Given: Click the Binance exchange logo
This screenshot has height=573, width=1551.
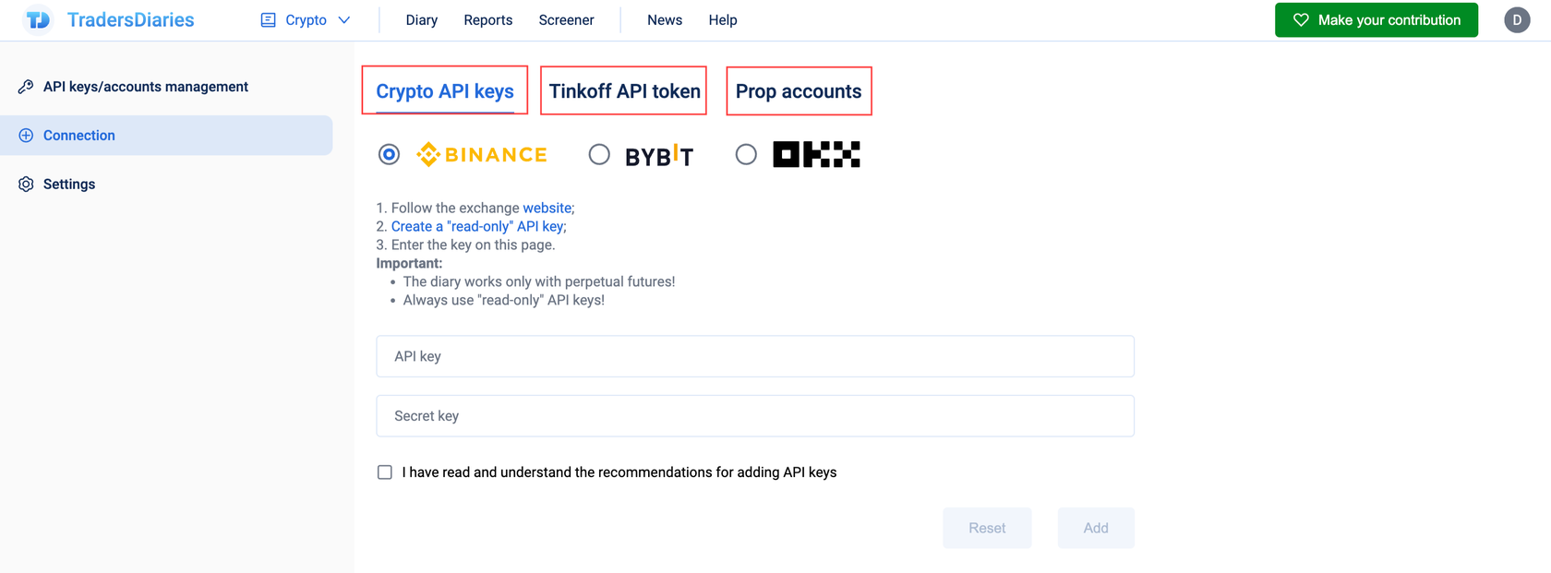Looking at the screenshot, I should click(481, 154).
